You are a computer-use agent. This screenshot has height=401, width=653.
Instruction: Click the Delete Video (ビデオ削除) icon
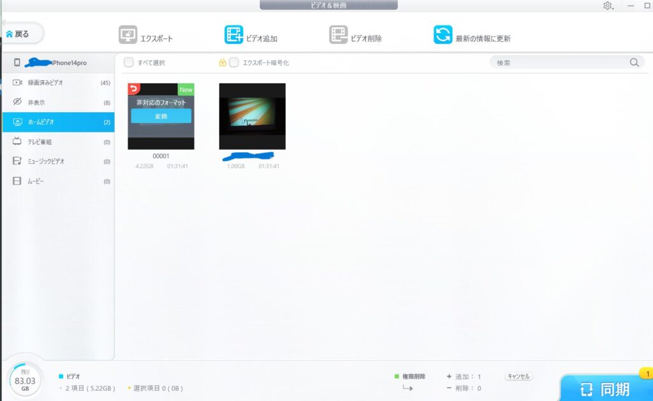click(x=338, y=34)
